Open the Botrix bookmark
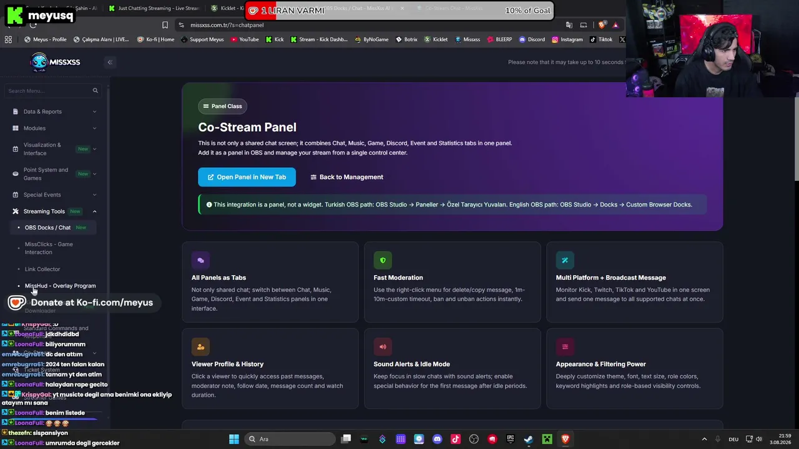The height and width of the screenshot is (449, 799). 406,39
